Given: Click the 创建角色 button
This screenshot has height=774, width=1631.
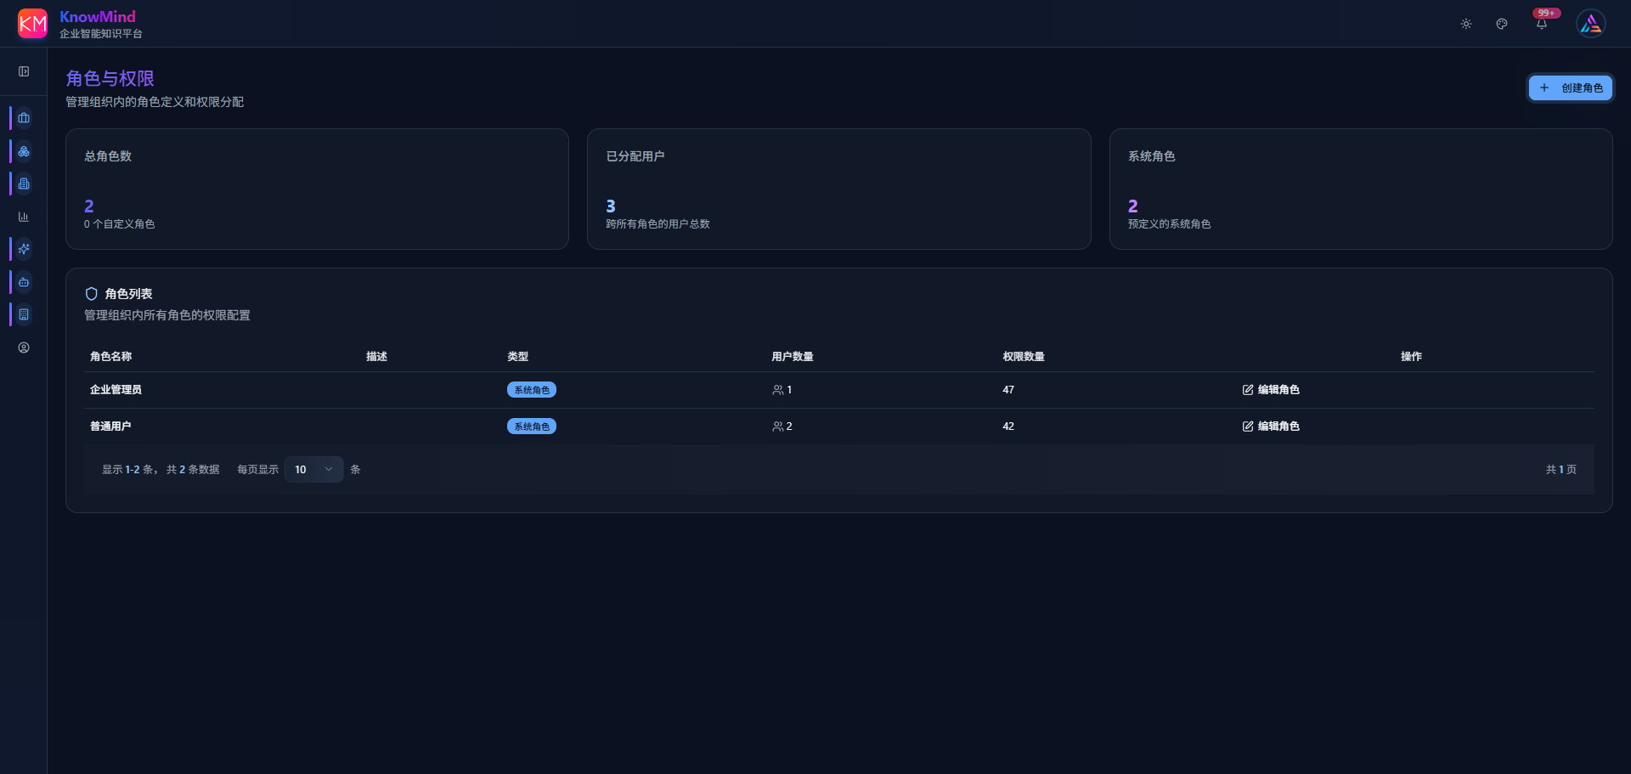Looking at the screenshot, I should click(1571, 88).
